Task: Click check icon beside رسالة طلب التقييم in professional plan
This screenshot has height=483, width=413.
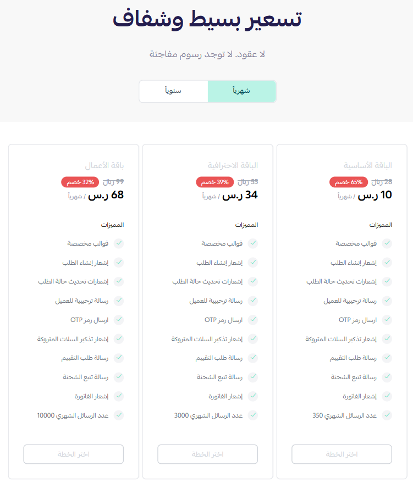Action: pyautogui.click(x=253, y=358)
